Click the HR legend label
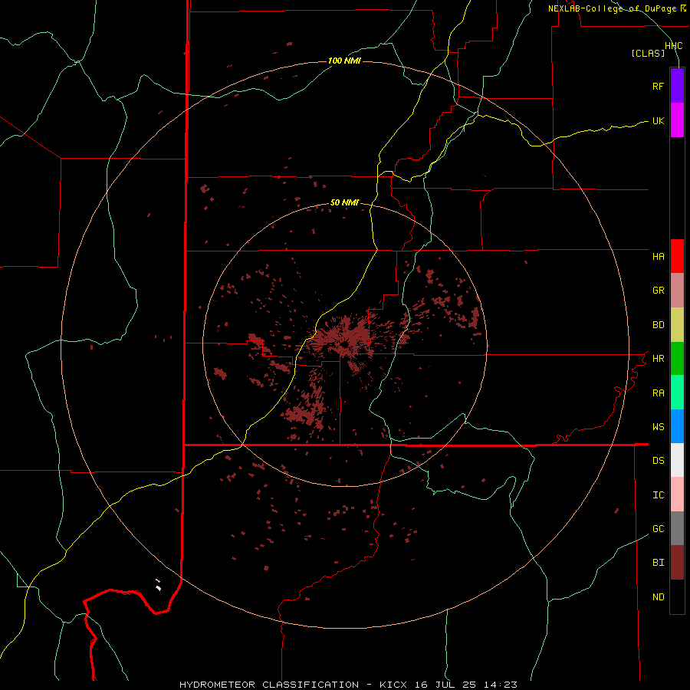Screen dimensions: 690x690 (658, 359)
